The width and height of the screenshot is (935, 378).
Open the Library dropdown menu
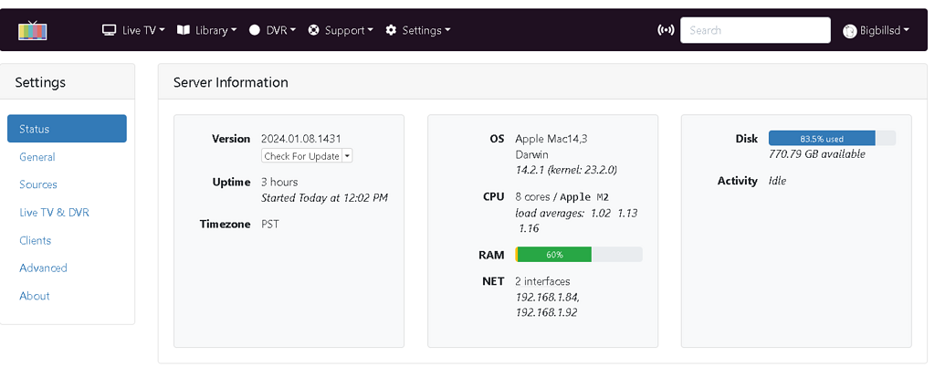pos(207,30)
